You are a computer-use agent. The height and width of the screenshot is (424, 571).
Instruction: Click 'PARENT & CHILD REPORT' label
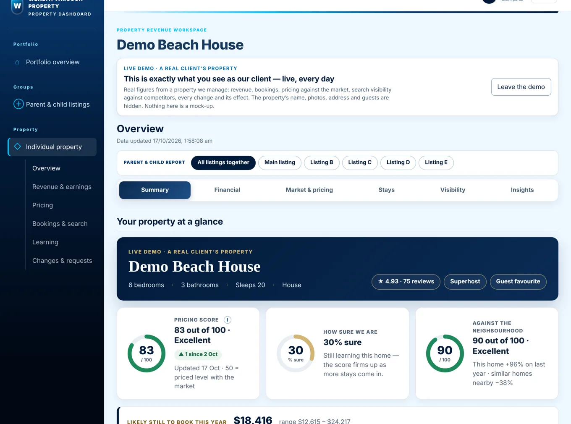coord(154,162)
